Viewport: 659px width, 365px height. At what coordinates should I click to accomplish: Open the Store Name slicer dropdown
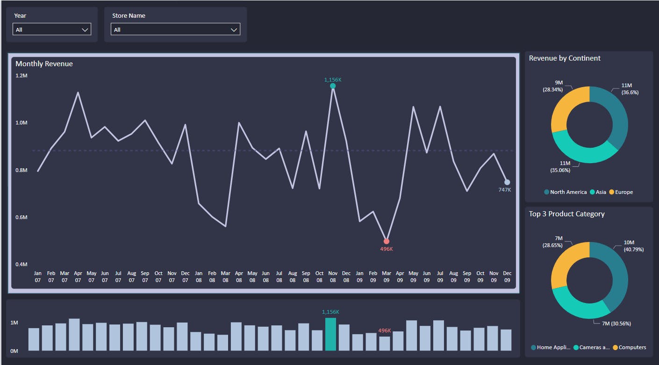point(233,29)
